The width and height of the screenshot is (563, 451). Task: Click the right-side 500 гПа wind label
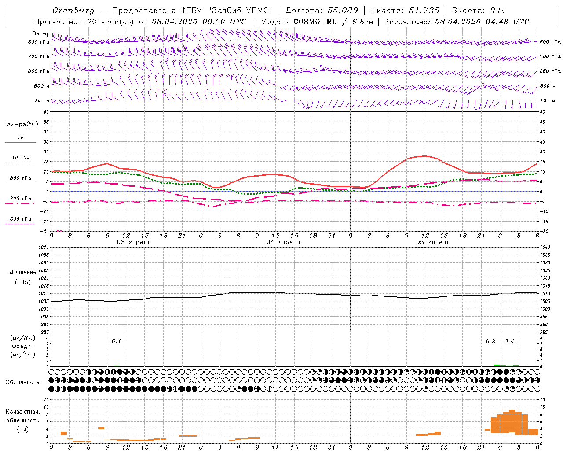[550, 42]
